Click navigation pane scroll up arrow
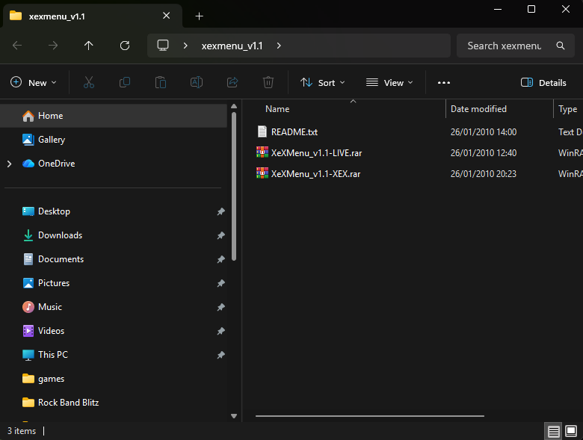The height and width of the screenshot is (440, 583). coord(234,106)
